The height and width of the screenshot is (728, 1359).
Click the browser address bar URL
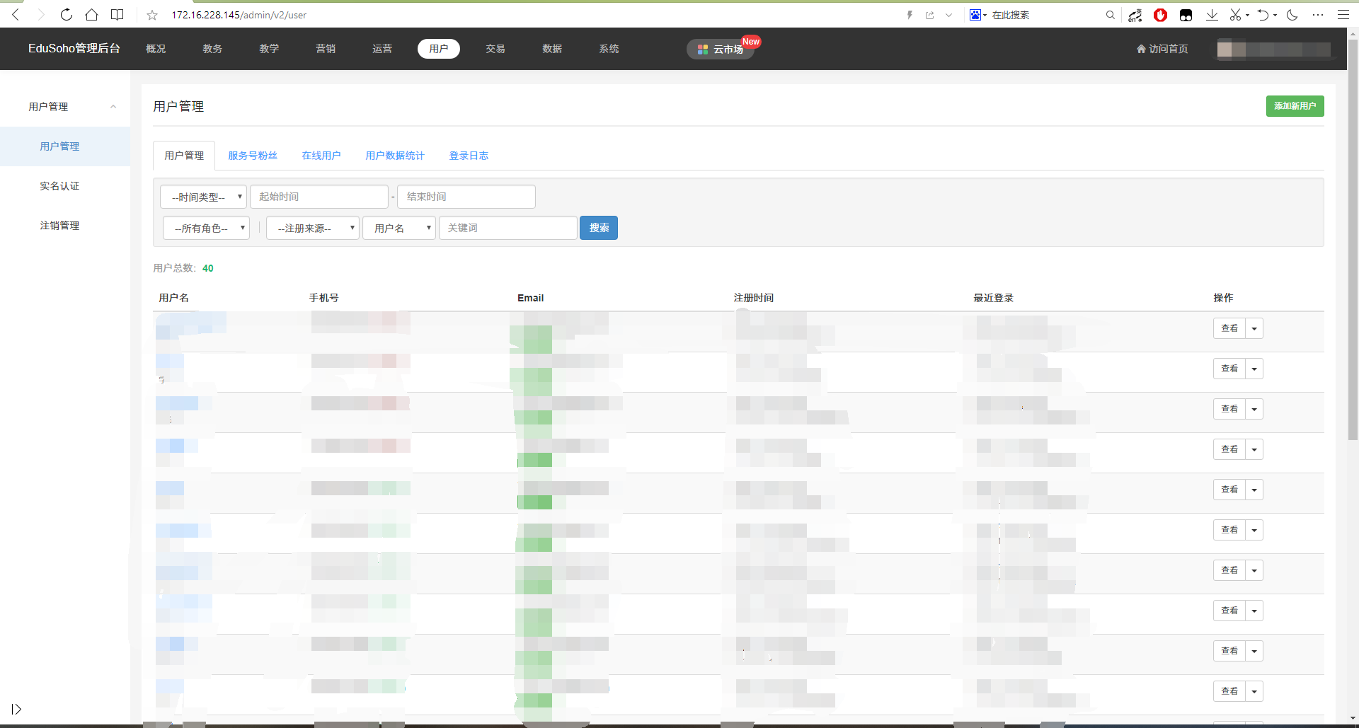(239, 15)
